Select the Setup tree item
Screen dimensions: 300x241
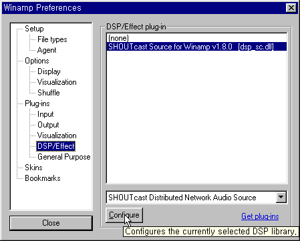click(x=34, y=29)
